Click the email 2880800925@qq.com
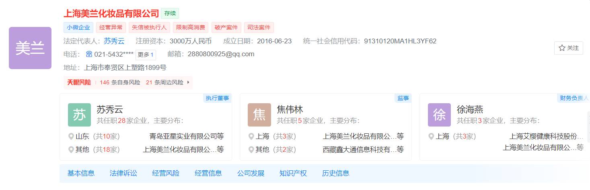590x190 pixels. pos(221,54)
